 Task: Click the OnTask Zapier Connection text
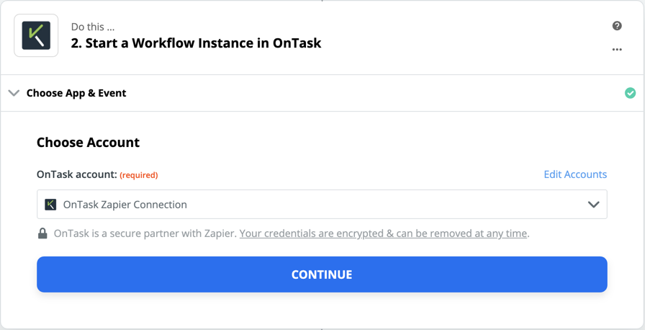pyautogui.click(x=125, y=205)
